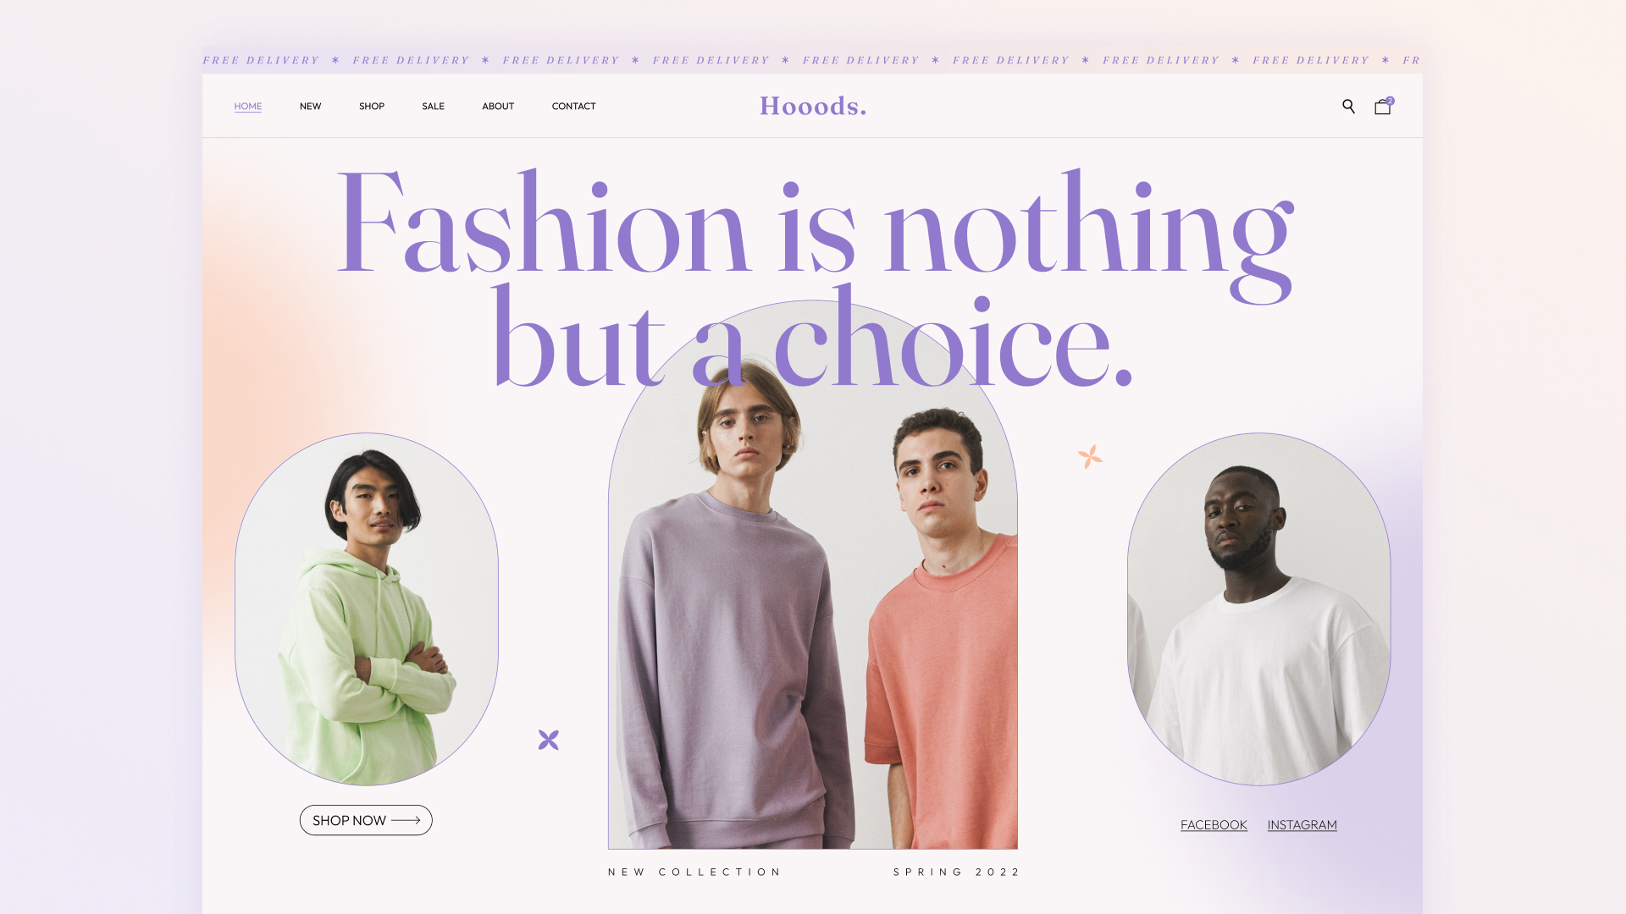
Task: Open the SALE menu item
Action: (433, 107)
